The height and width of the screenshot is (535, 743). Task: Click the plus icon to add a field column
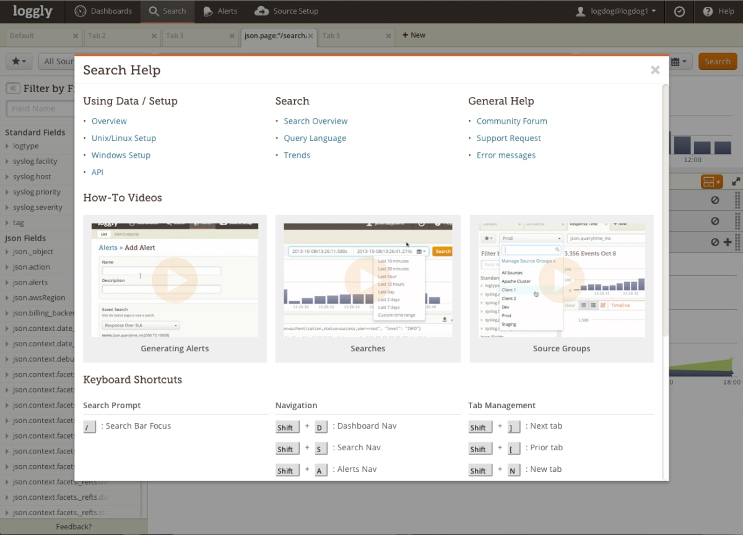click(x=726, y=241)
